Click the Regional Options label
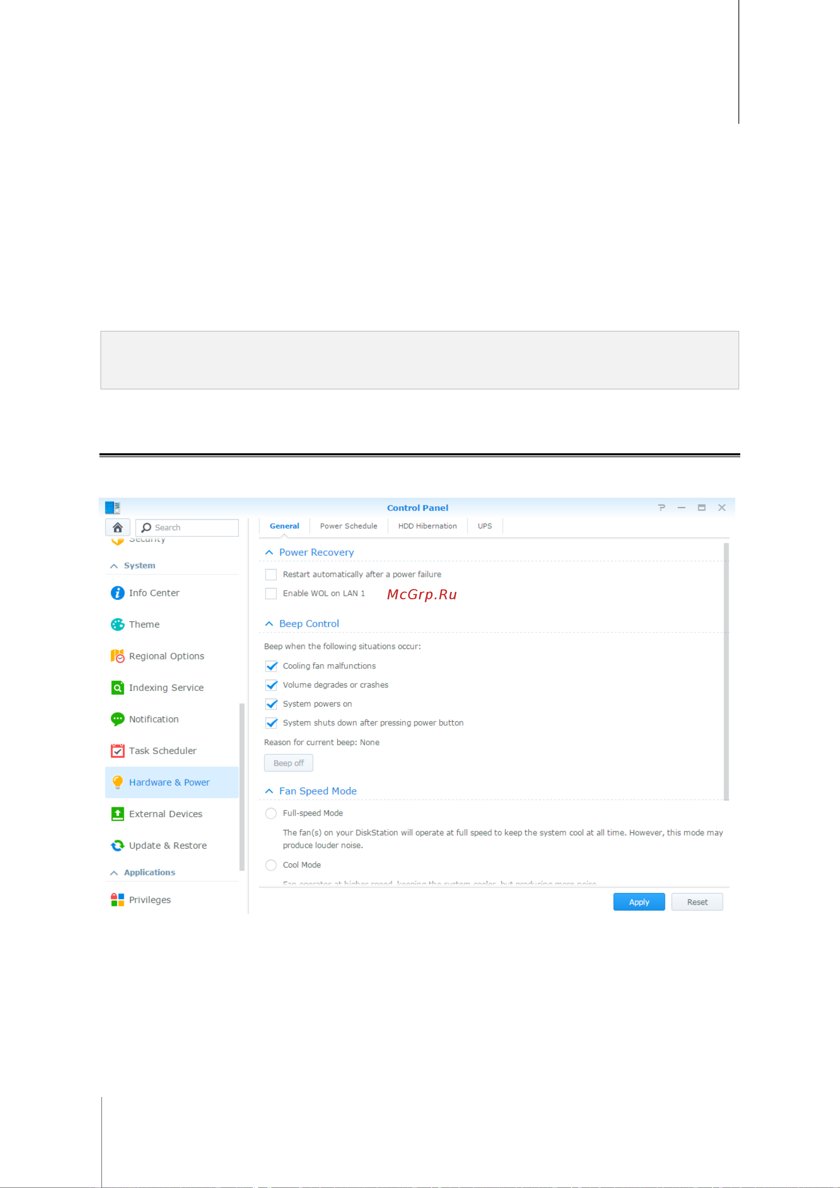Viewport: 840px width, 1188px height. pos(166,656)
